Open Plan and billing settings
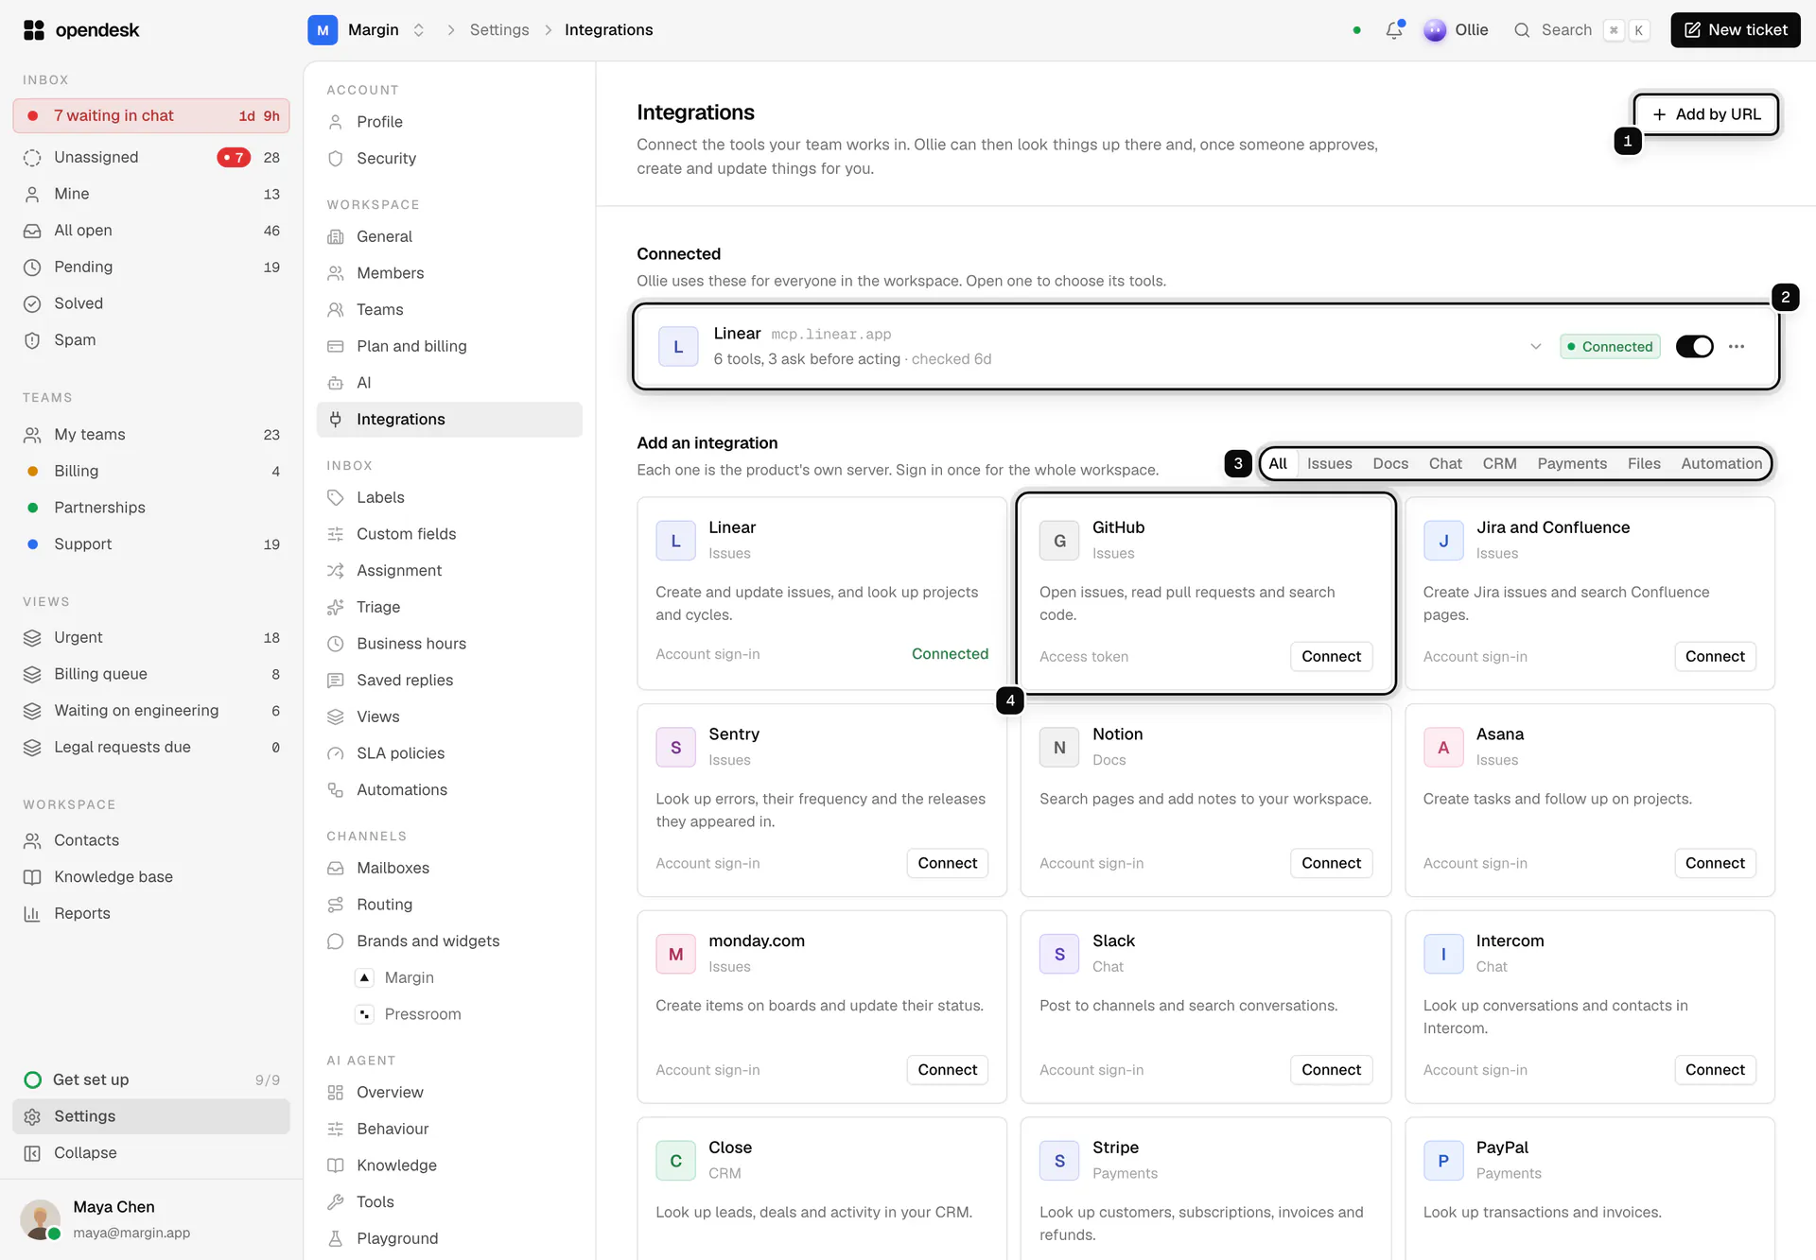1816x1260 pixels. click(449, 346)
